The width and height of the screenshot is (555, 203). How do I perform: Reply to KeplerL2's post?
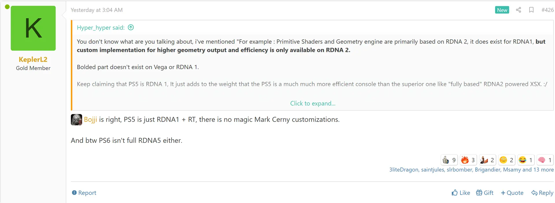tap(542, 193)
